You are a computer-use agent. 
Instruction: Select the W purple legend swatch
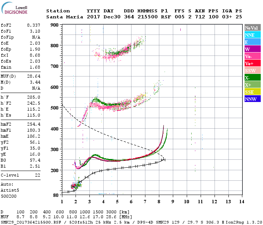coord(252,49)
